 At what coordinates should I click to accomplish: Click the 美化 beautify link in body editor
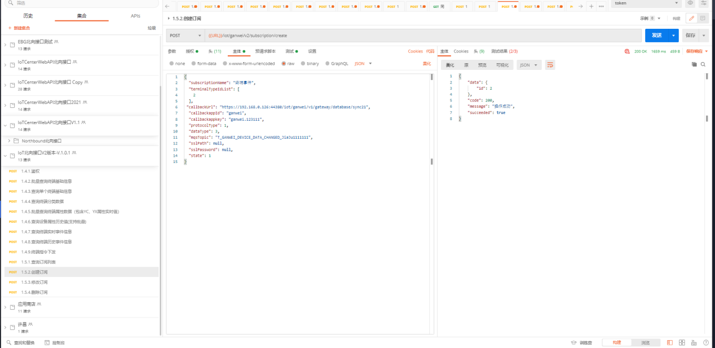pos(426,64)
